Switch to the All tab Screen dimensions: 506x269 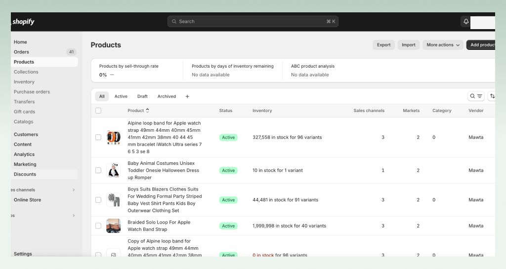[x=102, y=96]
